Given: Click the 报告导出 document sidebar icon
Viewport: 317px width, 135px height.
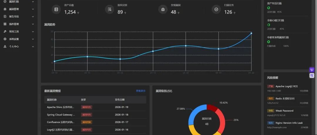Looking at the screenshot, I should (5, 16).
